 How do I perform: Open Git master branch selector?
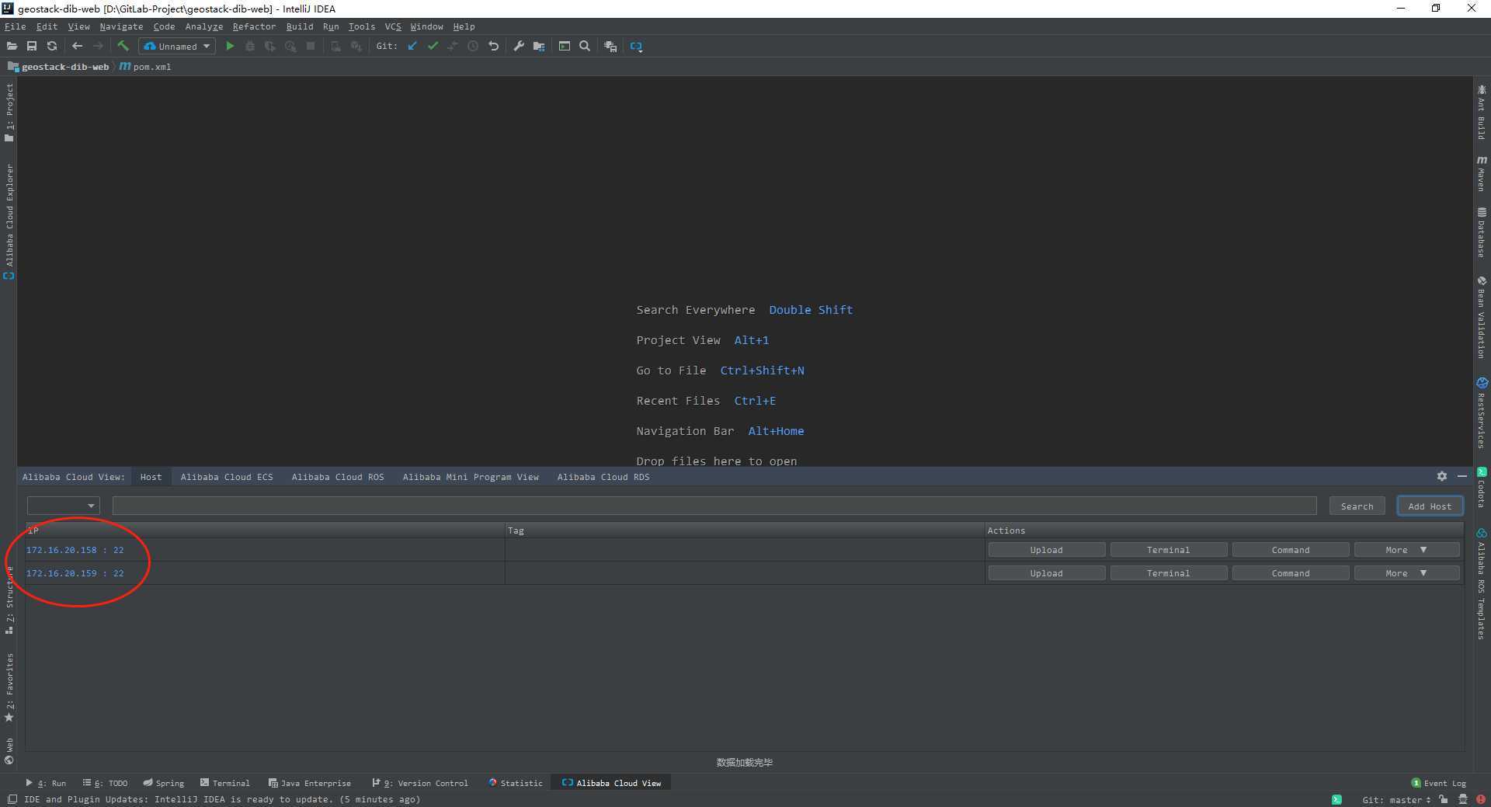tap(1396, 799)
